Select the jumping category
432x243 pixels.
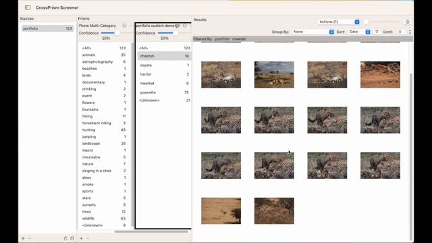pyautogui.click(x=103, y=136)
